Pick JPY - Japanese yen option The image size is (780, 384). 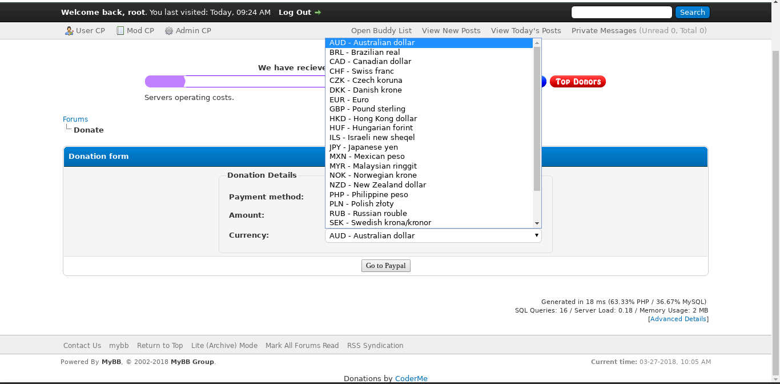click(363, 147)
